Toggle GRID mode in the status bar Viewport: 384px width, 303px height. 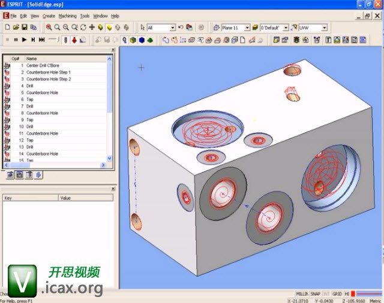pos(337,294)
